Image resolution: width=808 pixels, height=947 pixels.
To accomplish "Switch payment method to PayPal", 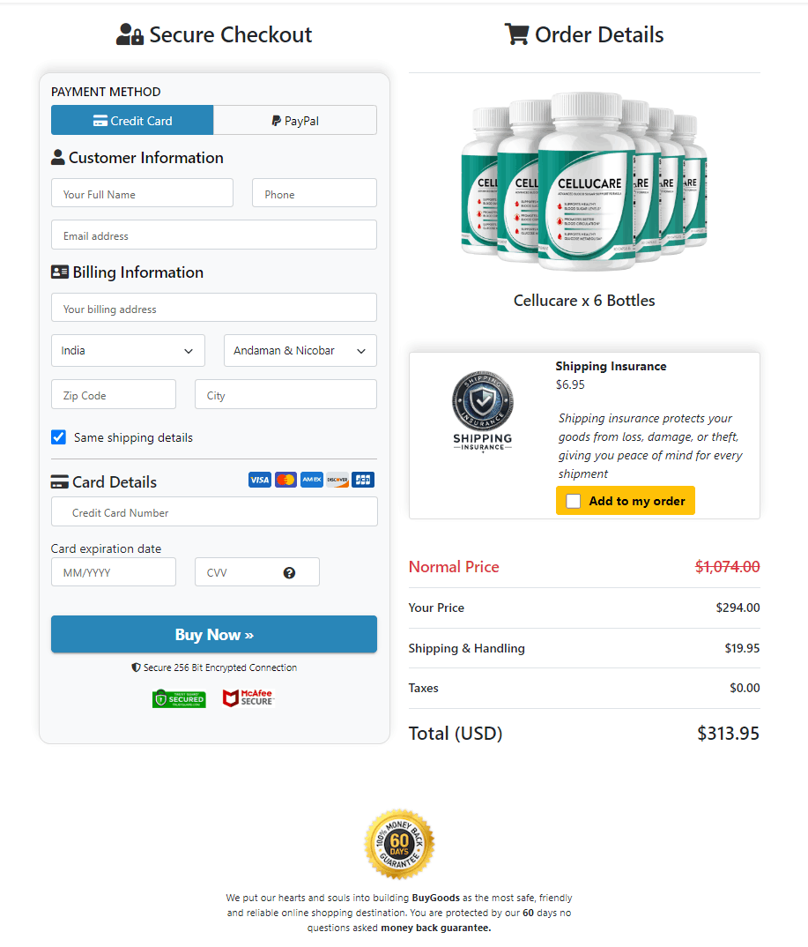I will pos(294,119).
